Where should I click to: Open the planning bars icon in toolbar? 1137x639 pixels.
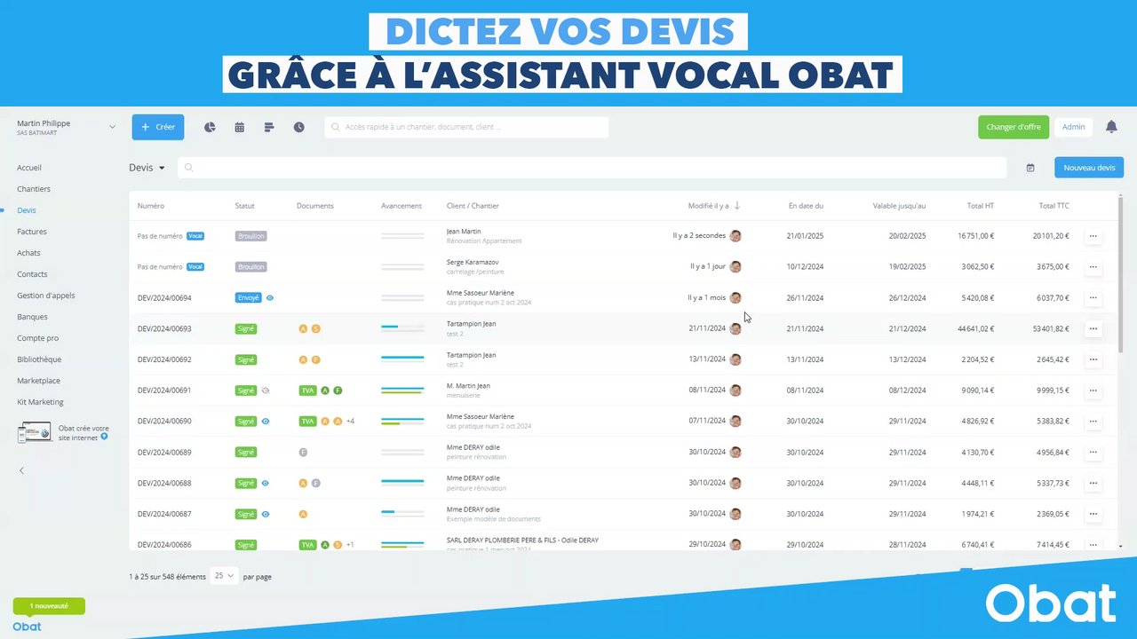click(x=269, y=127)
